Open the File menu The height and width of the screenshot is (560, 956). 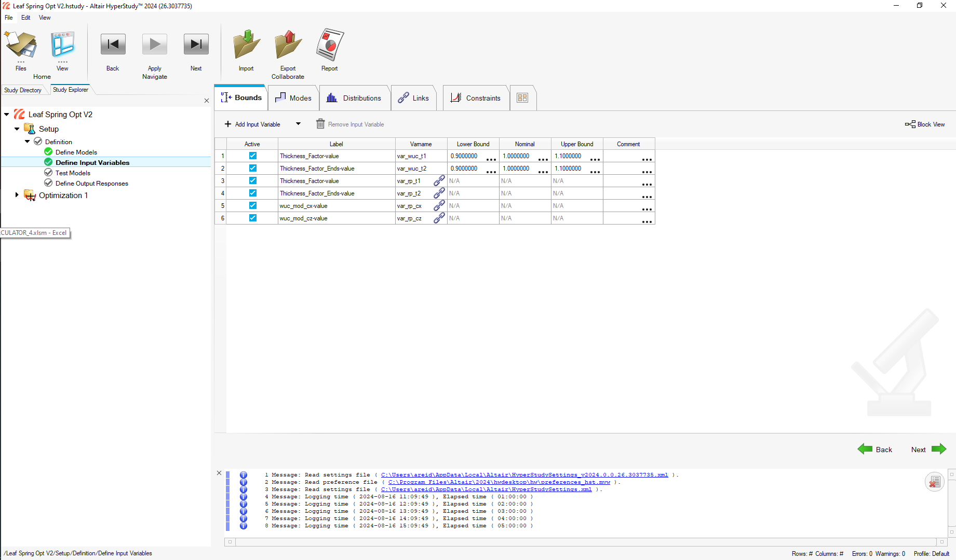click(x=9, y=18)
